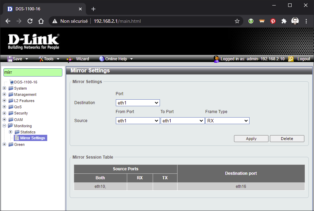Click the browser address bar URL
Screen dimensions: 314x211
click(117, 21)
